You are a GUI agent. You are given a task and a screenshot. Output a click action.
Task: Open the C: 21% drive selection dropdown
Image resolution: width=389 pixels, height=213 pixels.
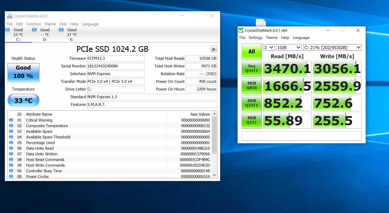click(332, 47)
